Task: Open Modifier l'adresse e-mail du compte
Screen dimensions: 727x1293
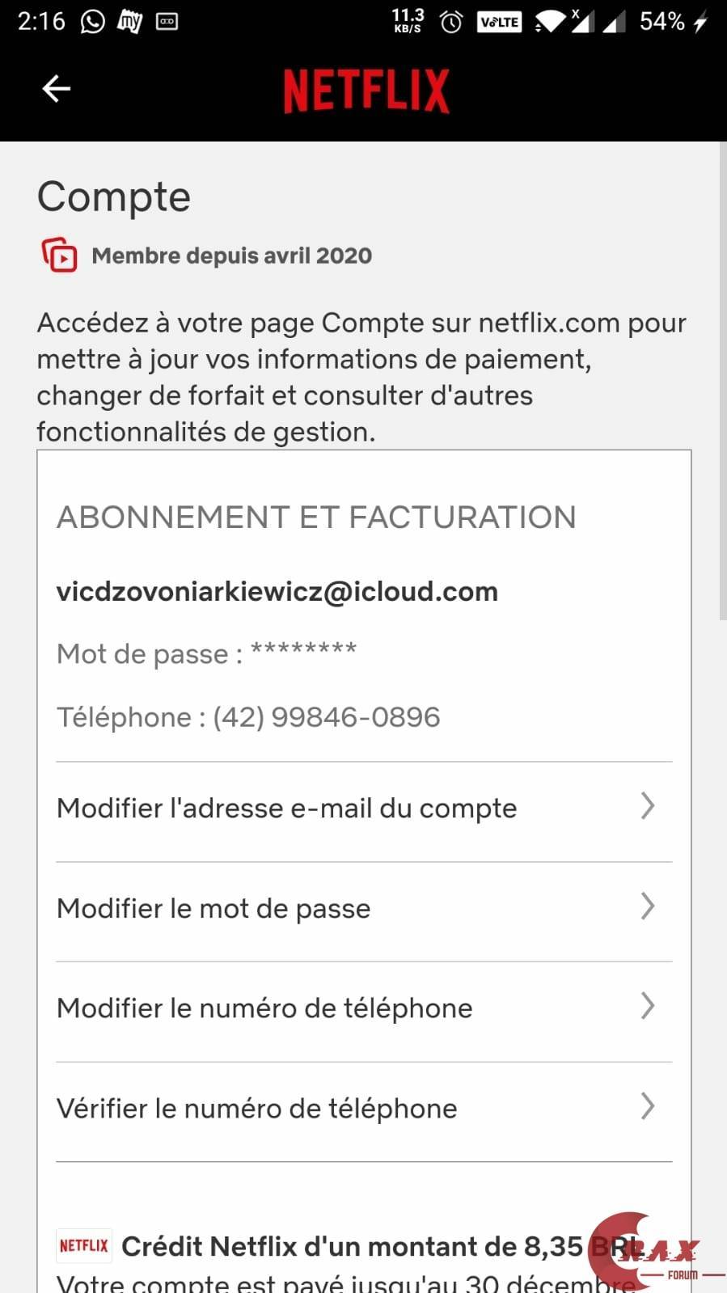Action: pyautogui.click(x=287, y=809)
